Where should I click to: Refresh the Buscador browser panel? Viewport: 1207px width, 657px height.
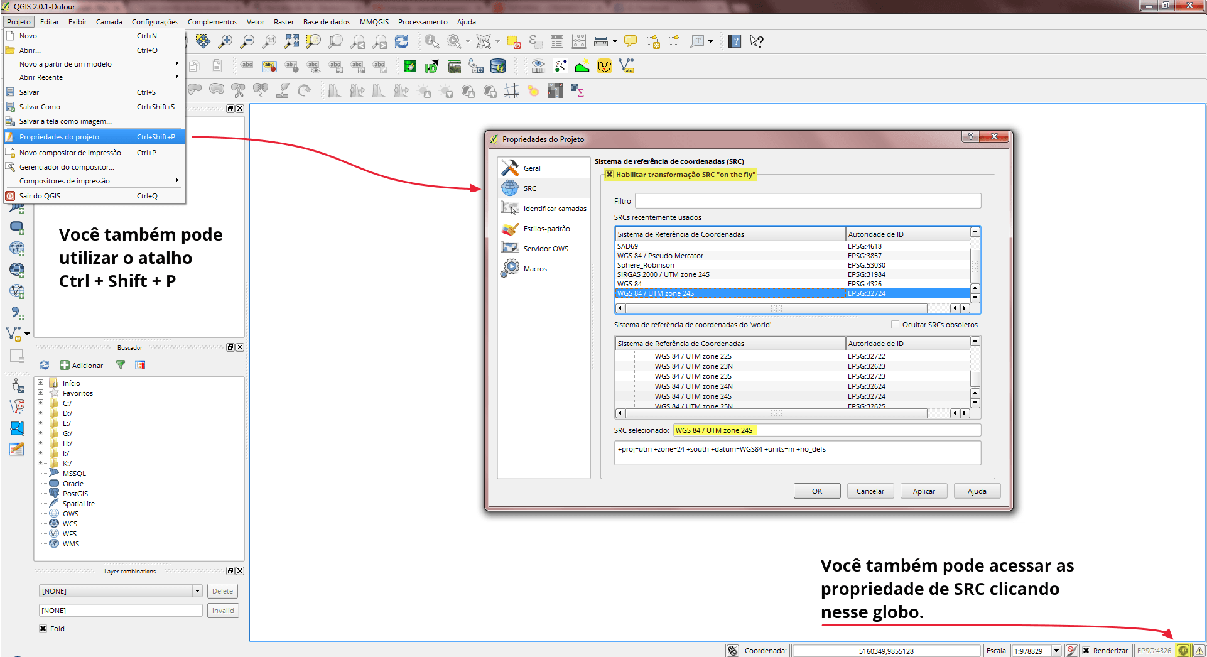coord(44,365)
